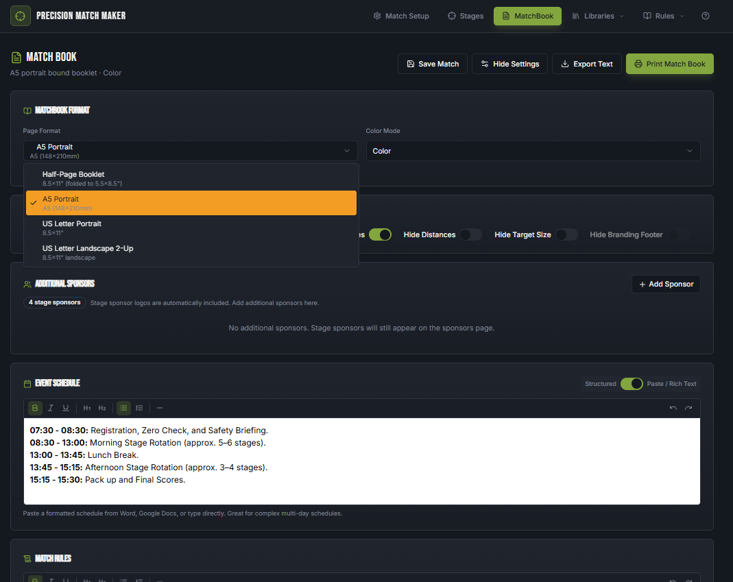Expand the Libraries menu
Viewport: 733px width, 582px height.
(598, 16)
